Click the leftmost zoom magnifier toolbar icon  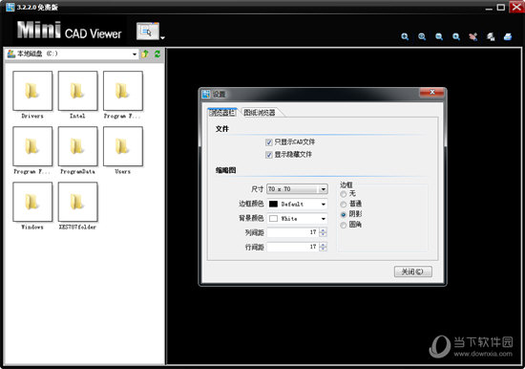(405, 37)
